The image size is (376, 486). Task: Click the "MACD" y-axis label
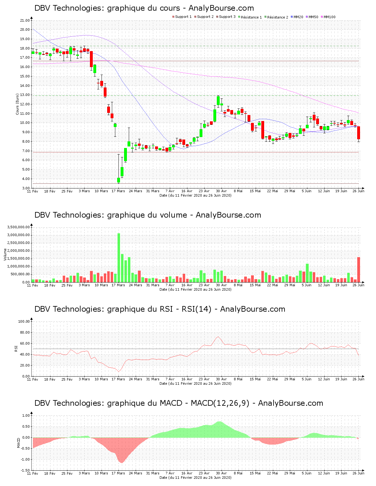18,443
